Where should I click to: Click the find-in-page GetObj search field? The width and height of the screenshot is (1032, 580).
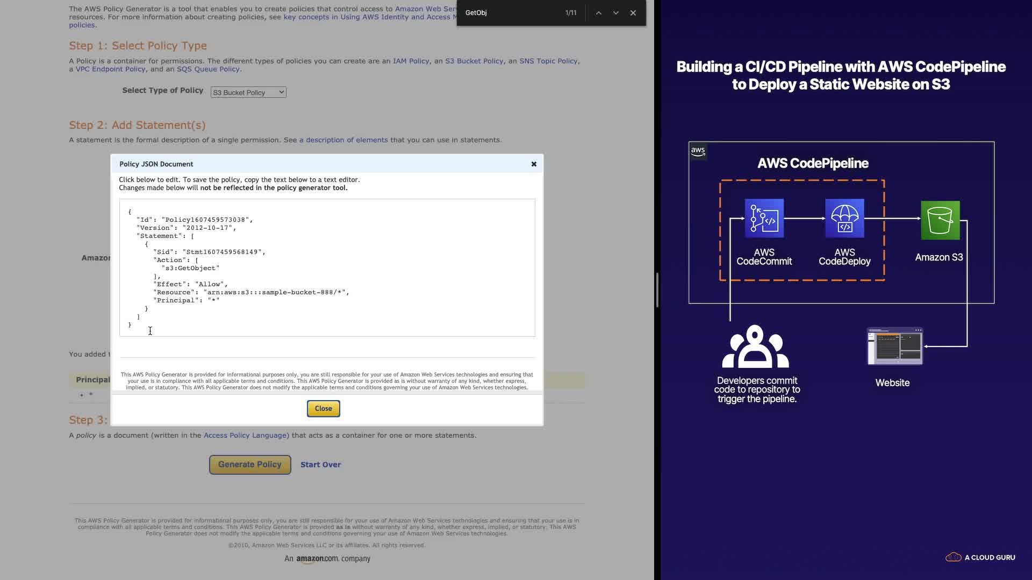point(511,13)
